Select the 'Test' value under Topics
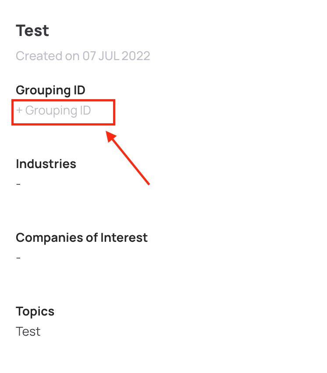327x373 pixels. [28, 331]
